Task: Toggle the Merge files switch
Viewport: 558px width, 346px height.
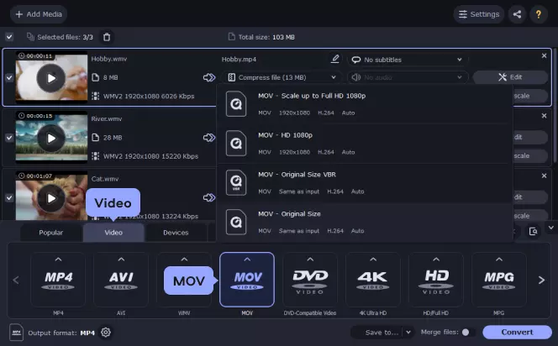Action: coord(468,332)
